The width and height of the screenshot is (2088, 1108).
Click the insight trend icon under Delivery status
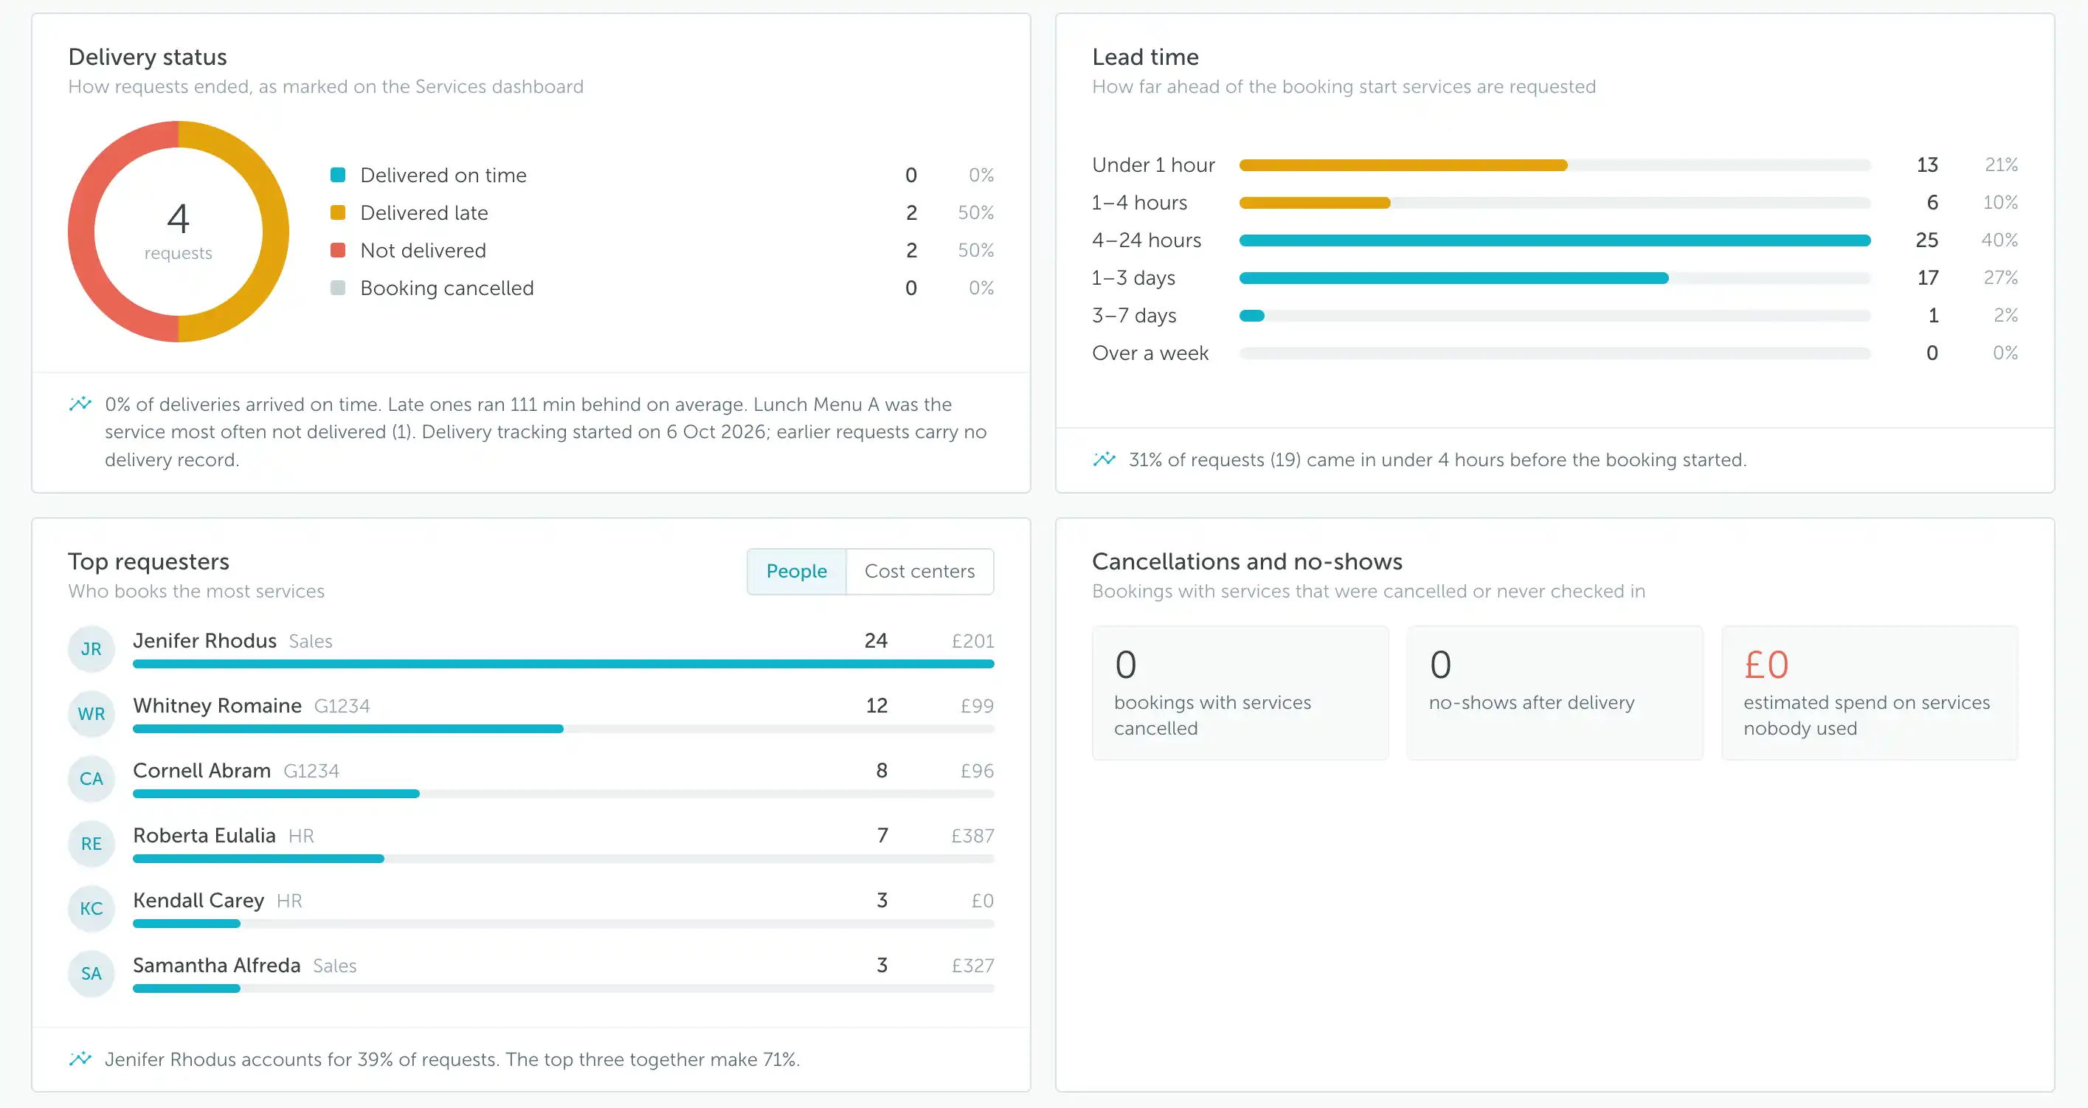[x=80, y=404]
